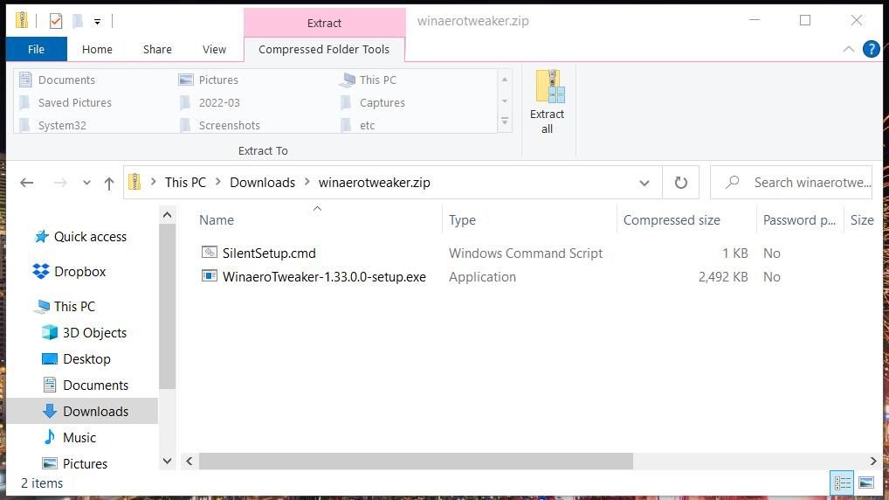Collapse the ribbon with the chevron
The image size is (889, 500).
pos(848,49)
